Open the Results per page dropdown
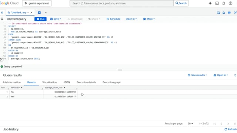The width and height of the screenshot is (237, 133). [x=190, y=123]
